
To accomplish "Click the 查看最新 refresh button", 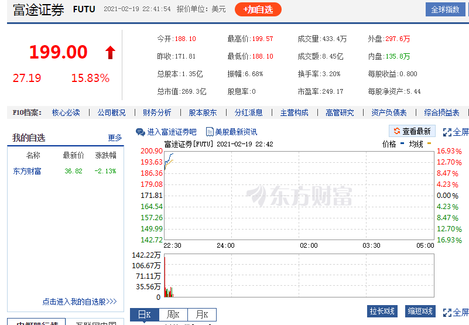I will tap(412, 131).
